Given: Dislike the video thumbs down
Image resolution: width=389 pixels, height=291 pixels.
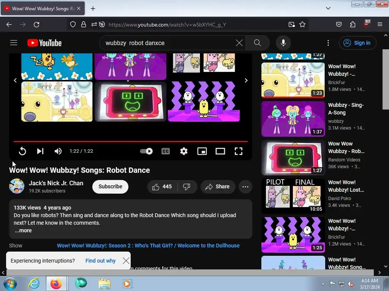Looking at the screenshot, I should (x=187, y=186).
